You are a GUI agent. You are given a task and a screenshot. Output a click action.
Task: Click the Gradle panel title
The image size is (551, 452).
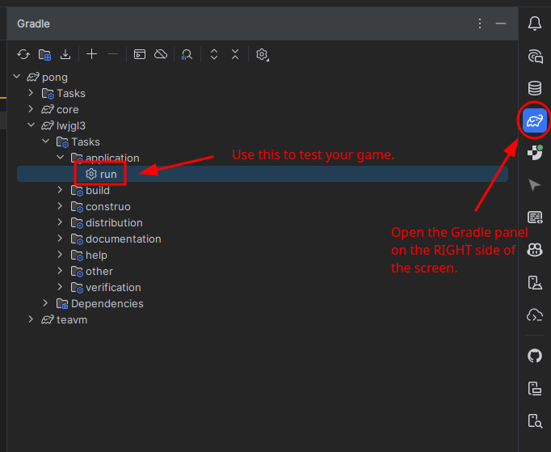[x=33, y=24]
